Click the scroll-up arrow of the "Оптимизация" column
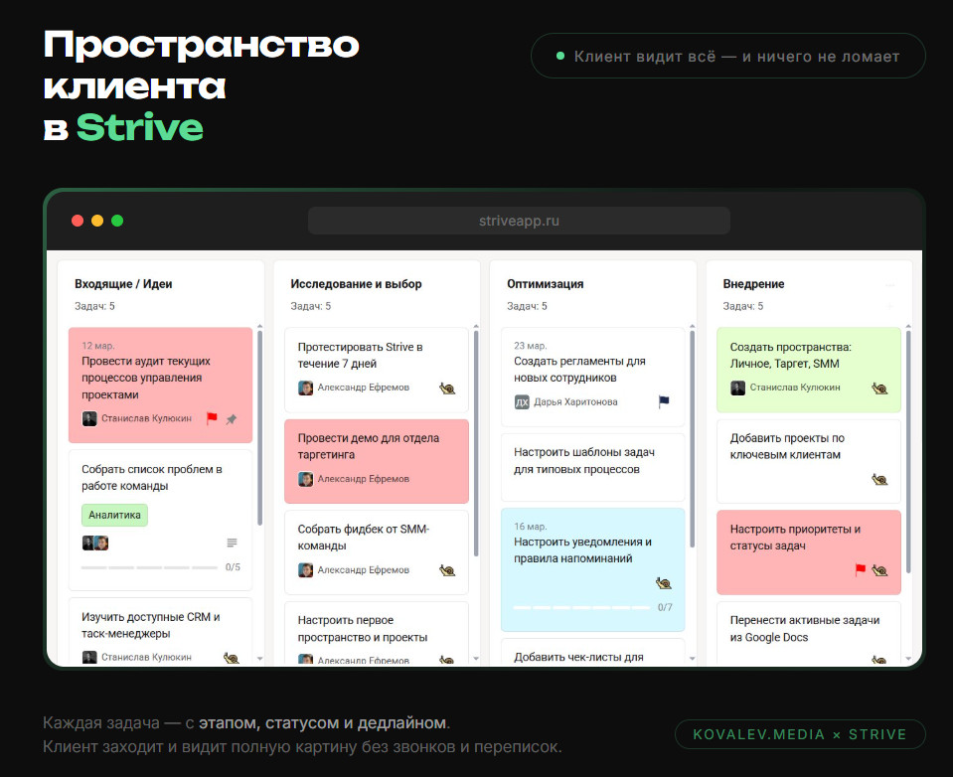Screen dimensions: 953x777 693,327
